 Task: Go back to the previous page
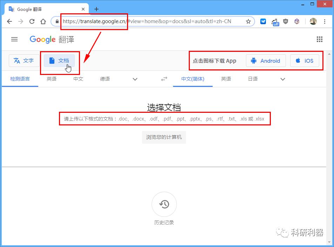tap(9, 21)
